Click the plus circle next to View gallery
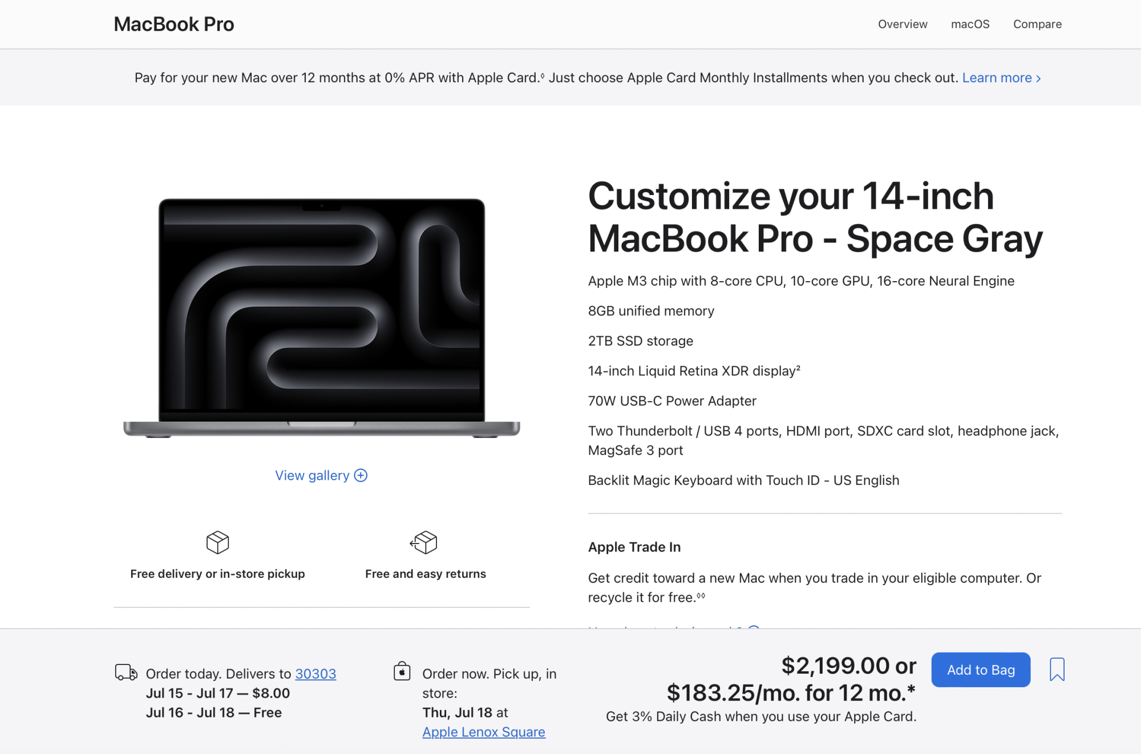The height and width of the screenshot is (754, 1141). (x=361, y=475)
